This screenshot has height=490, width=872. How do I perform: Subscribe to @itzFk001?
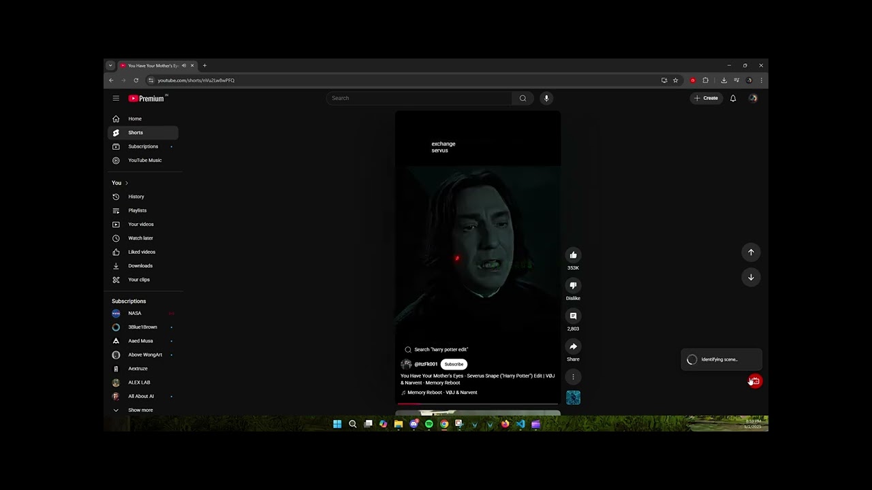click(454, 364)
